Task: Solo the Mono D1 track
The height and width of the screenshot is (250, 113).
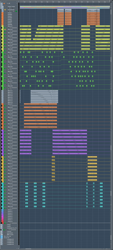Action: 6,104
